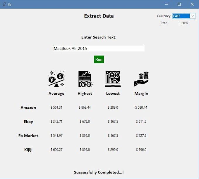Click the green Run button
Screen dimensions: 199x179
pyautogui.click(x=99, y=59)
